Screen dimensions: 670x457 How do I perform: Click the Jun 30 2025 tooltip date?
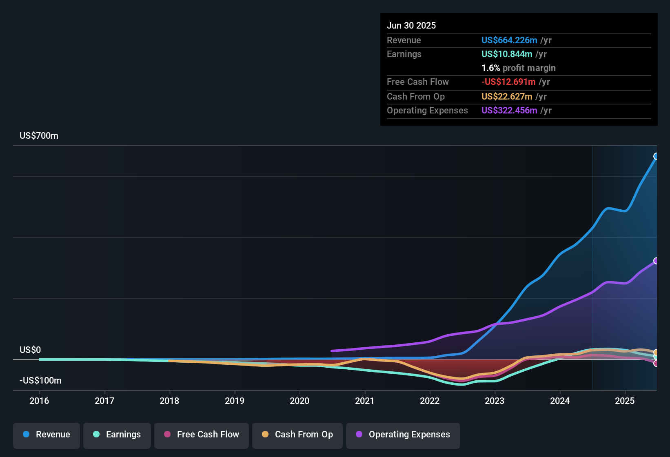coord(411,25)
